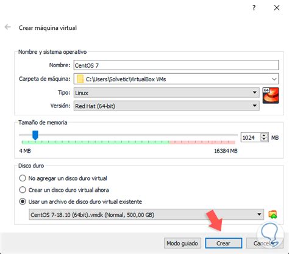This screenshot has width=289, height=254.
Task: Open the Tipo Linux dropdown
Action: point(166,93)
